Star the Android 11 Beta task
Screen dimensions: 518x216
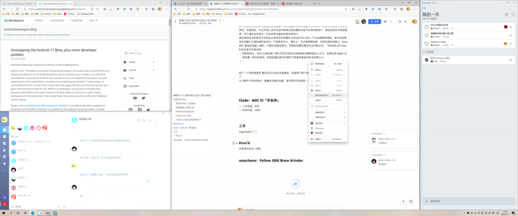(x=510, y=44)
